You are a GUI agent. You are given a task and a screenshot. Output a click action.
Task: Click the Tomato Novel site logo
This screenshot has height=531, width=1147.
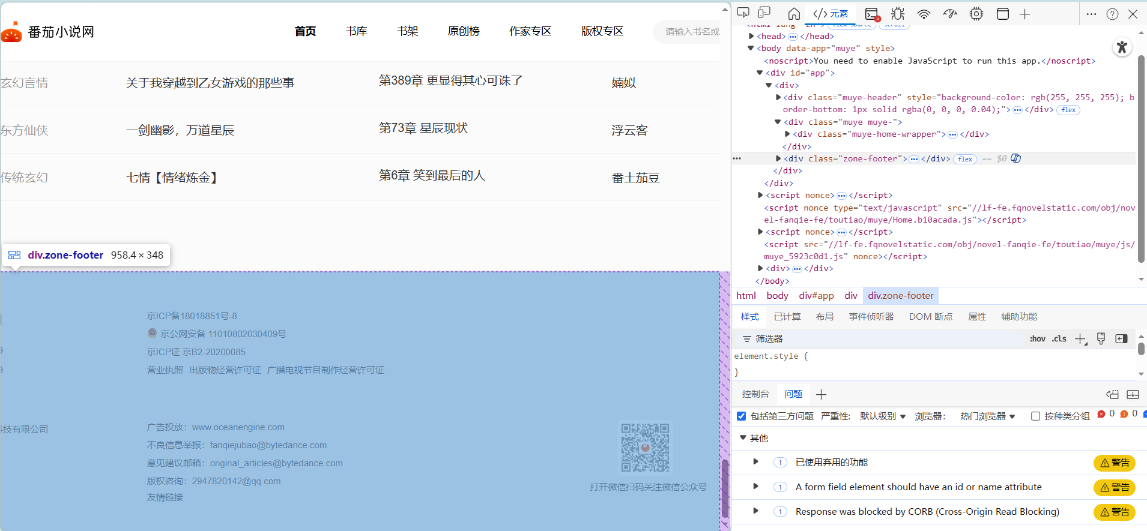47,32
